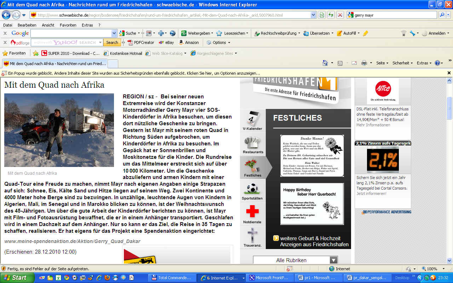Select the Mit dem Quad nach Afrika tab
Screen dimensions: 453x283
pos(55,64)
